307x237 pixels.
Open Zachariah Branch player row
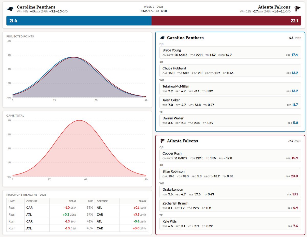click(230, 206)
